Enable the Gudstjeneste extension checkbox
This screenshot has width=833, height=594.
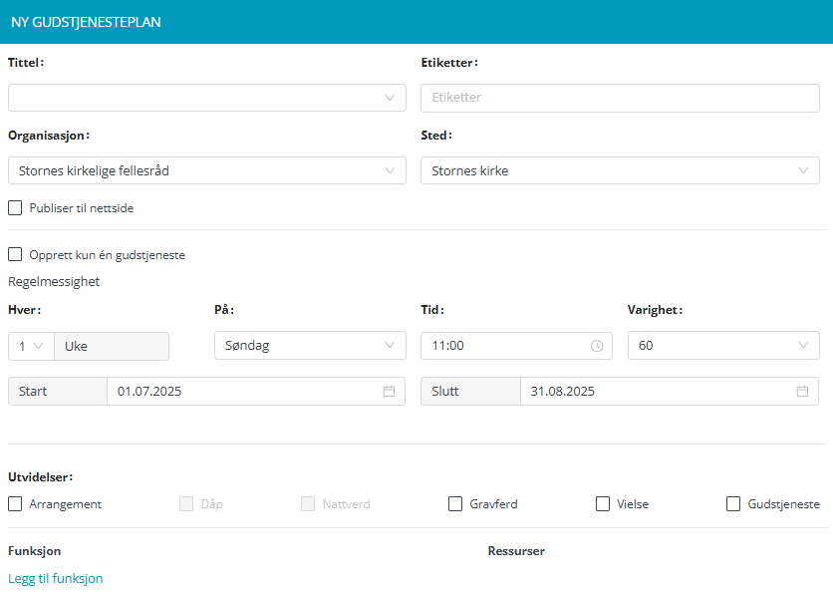[733, 504]
